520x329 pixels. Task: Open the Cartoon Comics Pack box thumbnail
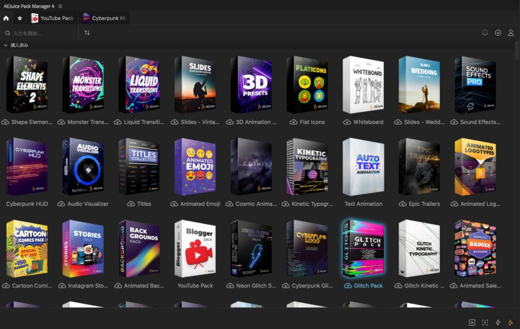point(27,248)
